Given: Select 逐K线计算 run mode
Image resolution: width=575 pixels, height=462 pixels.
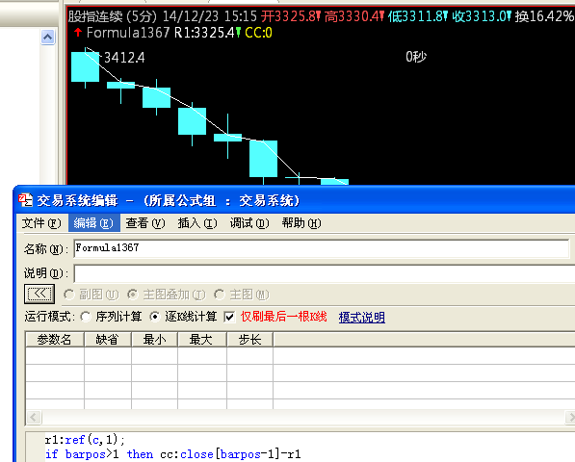Looking at the screenshot, I should point(155,317).
